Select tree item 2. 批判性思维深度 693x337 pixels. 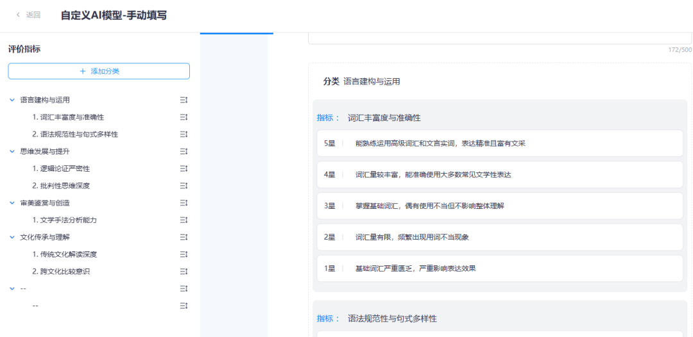pyautogui.click(x=61, y=186)
